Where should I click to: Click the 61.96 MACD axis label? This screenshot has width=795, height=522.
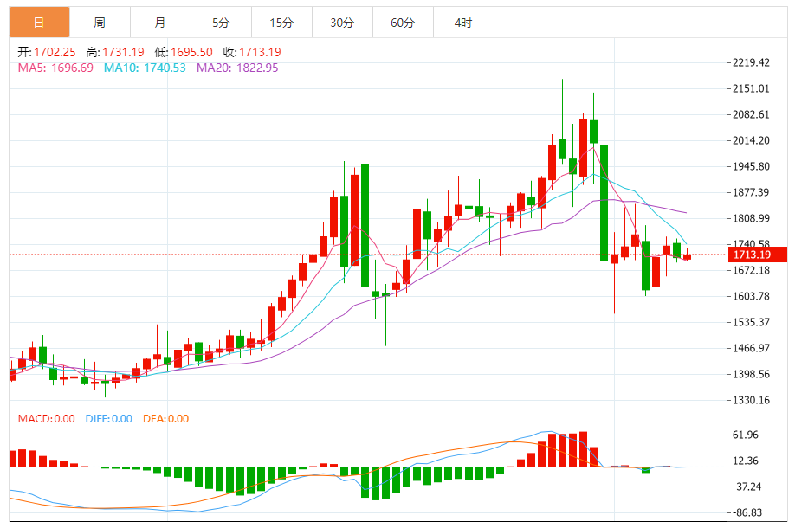(x=746, y=435)
